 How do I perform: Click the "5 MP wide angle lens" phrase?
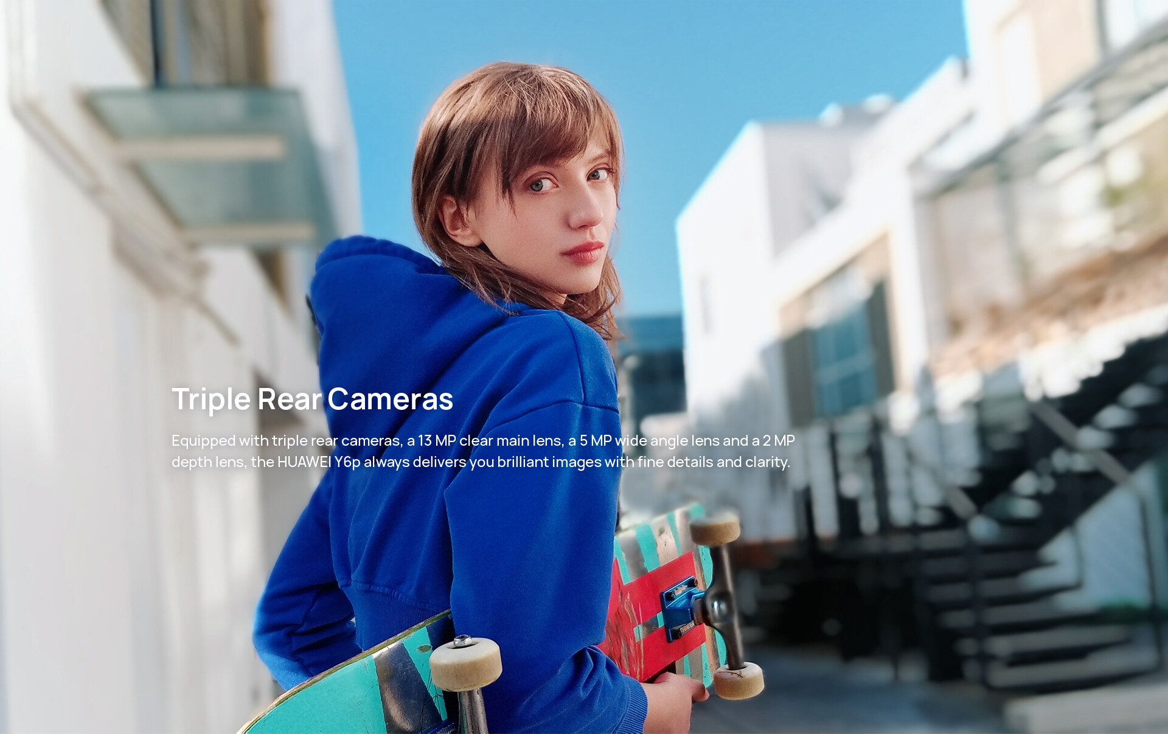(649, 441)
